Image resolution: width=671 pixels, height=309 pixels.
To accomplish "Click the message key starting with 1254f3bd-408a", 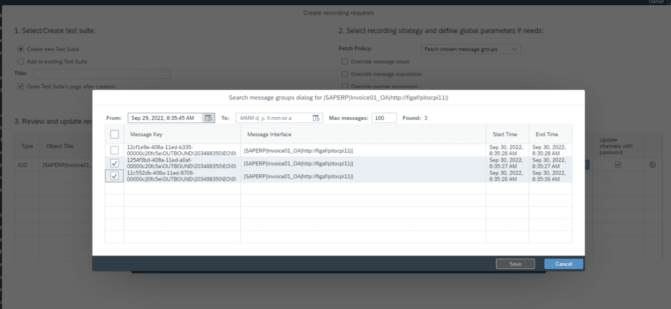I will tap(182, 163).
